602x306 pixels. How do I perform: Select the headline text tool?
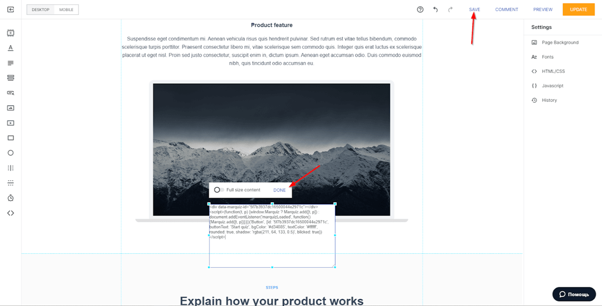tap(11, 48)
